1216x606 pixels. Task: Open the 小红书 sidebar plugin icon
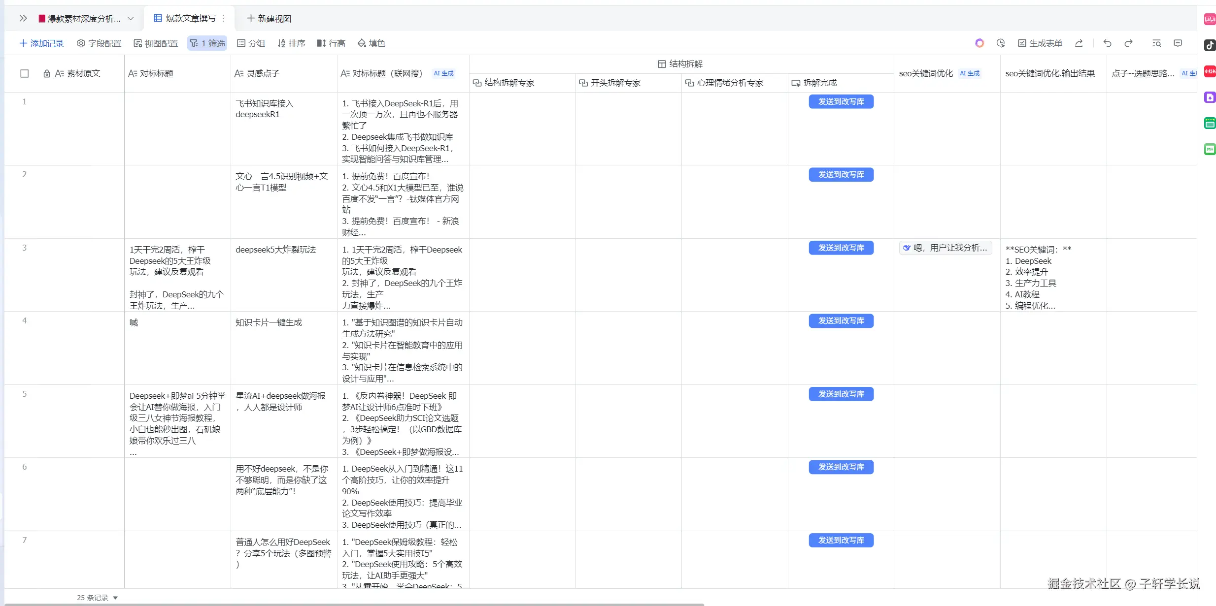[x=1210, y=71]
